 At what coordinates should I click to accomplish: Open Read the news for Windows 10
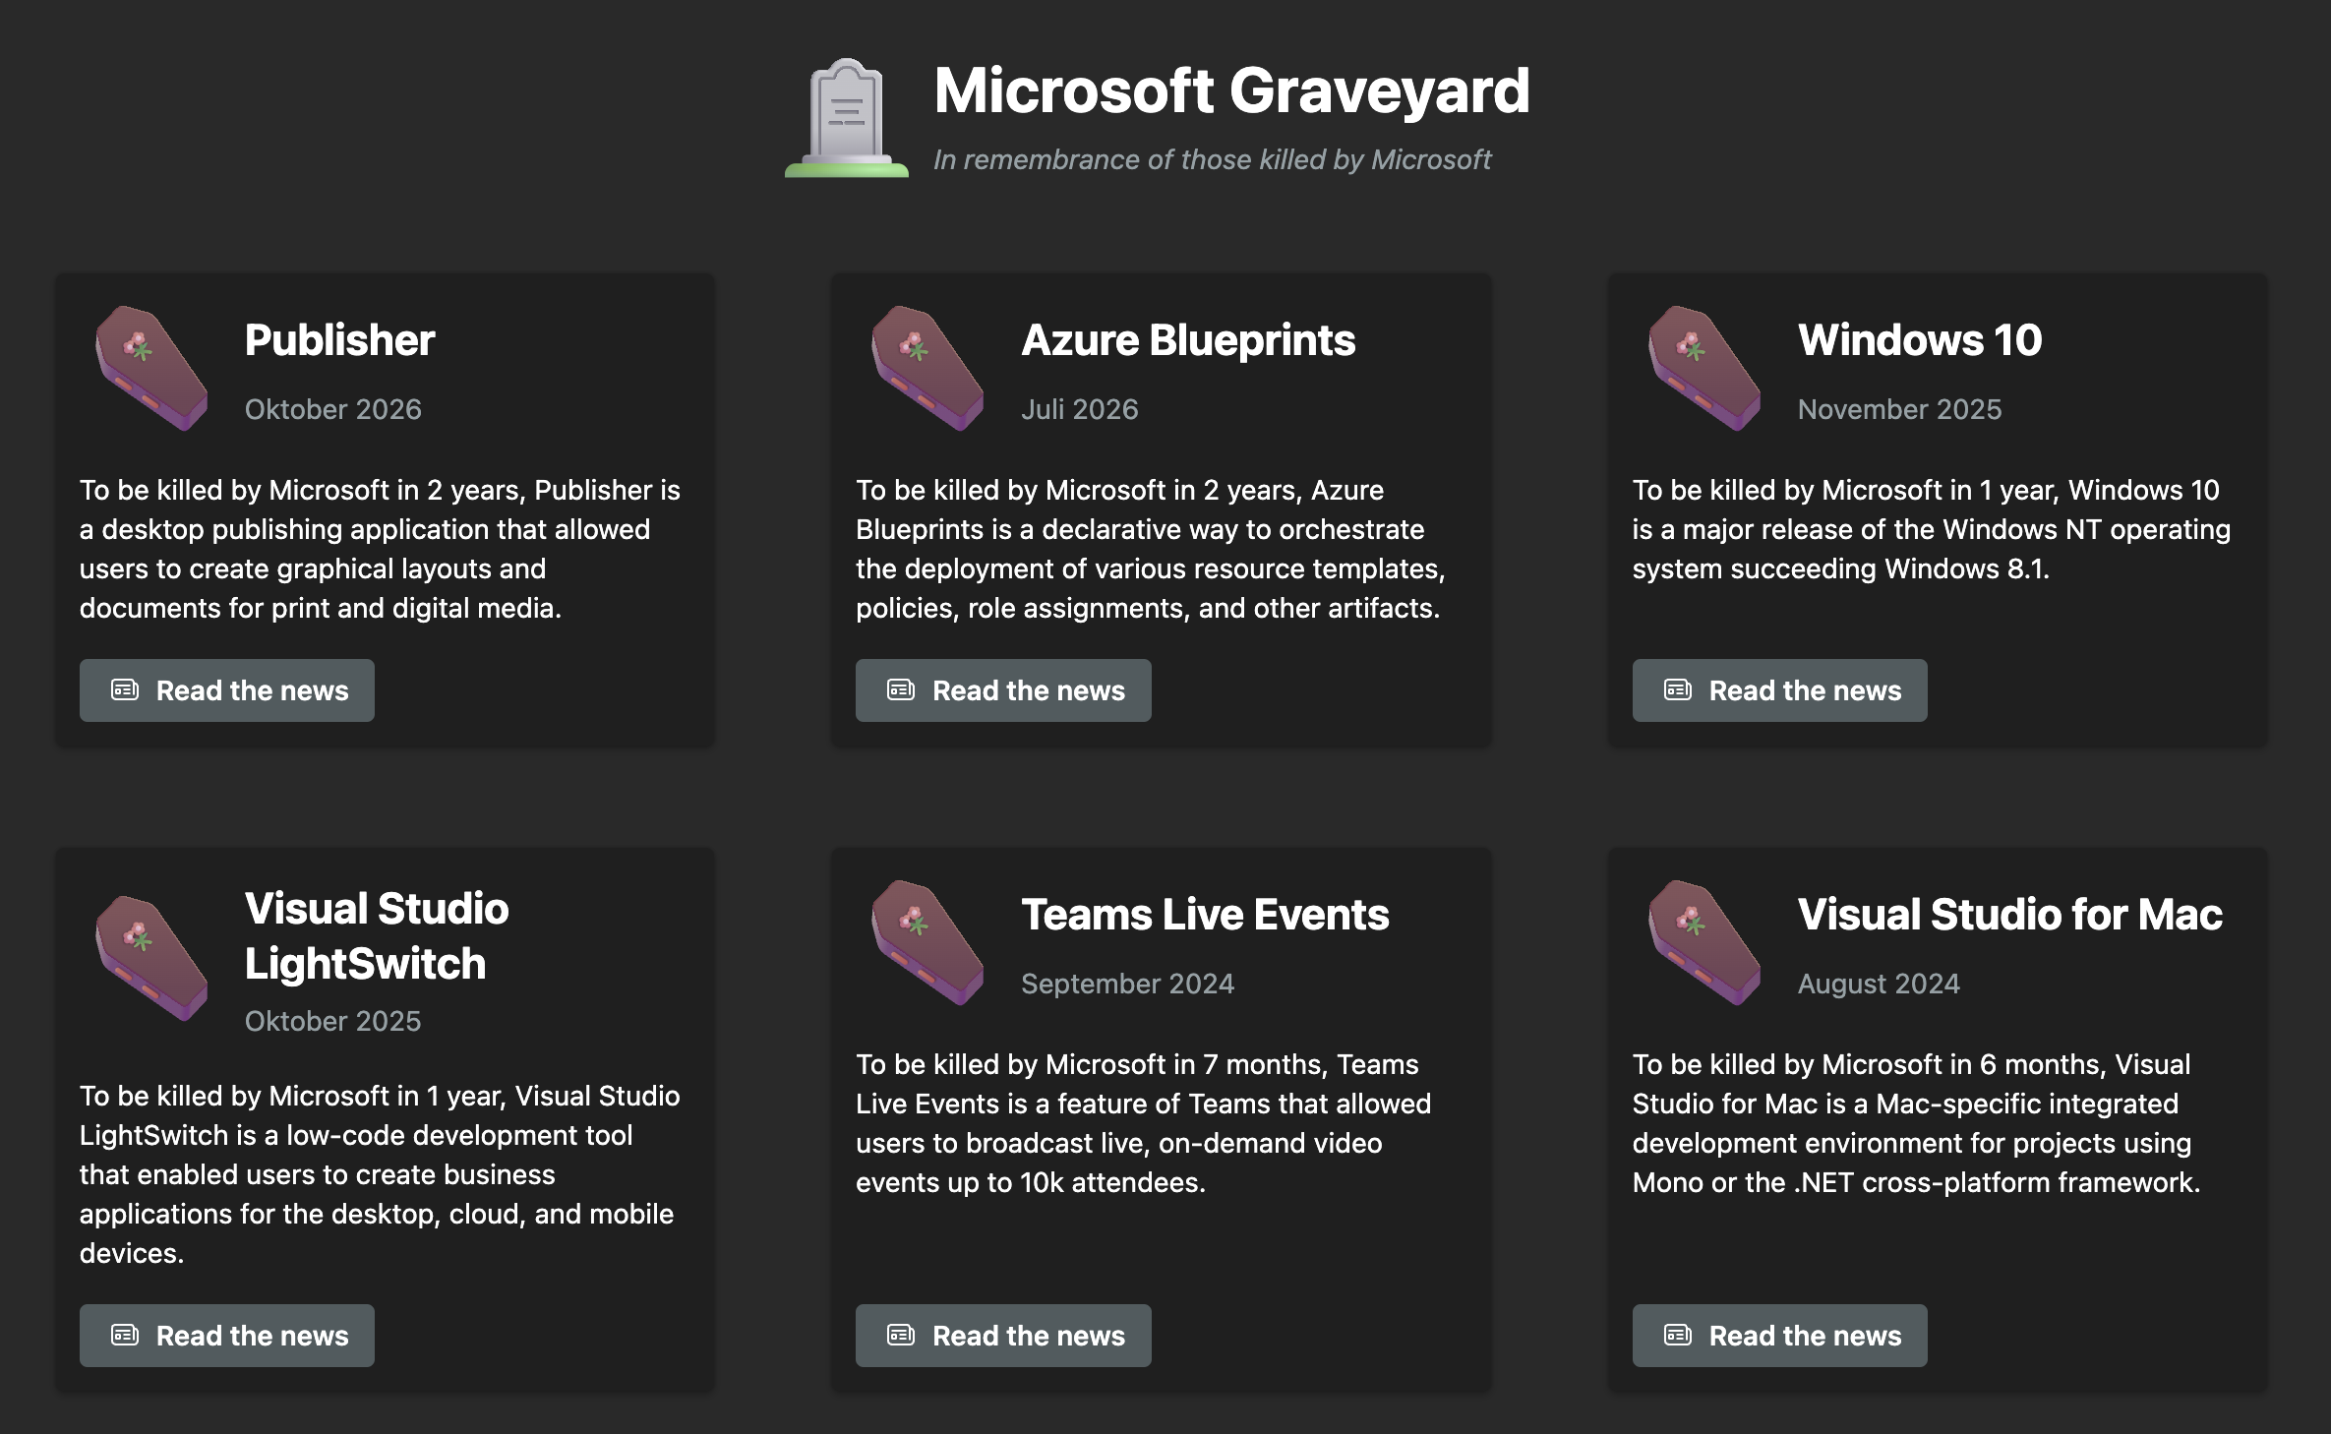point(1779,690)
